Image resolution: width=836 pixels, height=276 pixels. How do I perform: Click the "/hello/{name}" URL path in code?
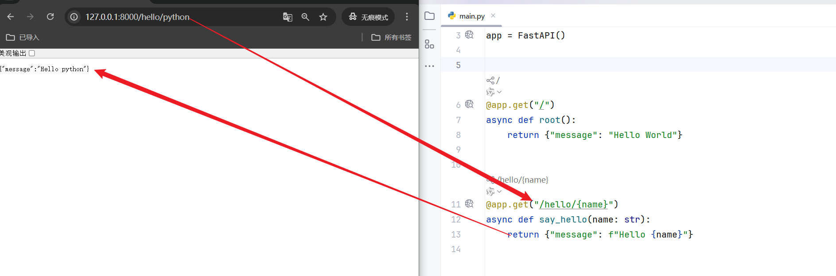tap(573, 204)
